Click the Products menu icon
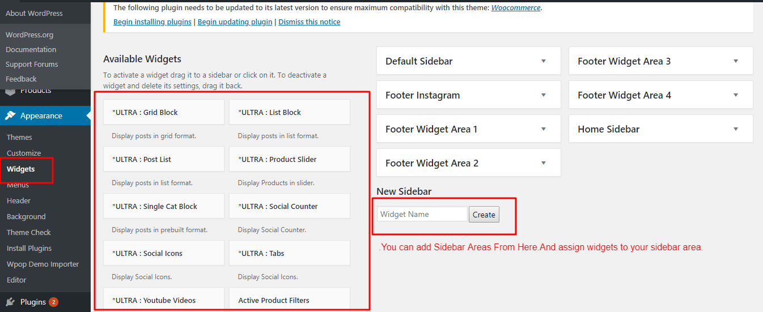763x312 pixels. point(10,91)
